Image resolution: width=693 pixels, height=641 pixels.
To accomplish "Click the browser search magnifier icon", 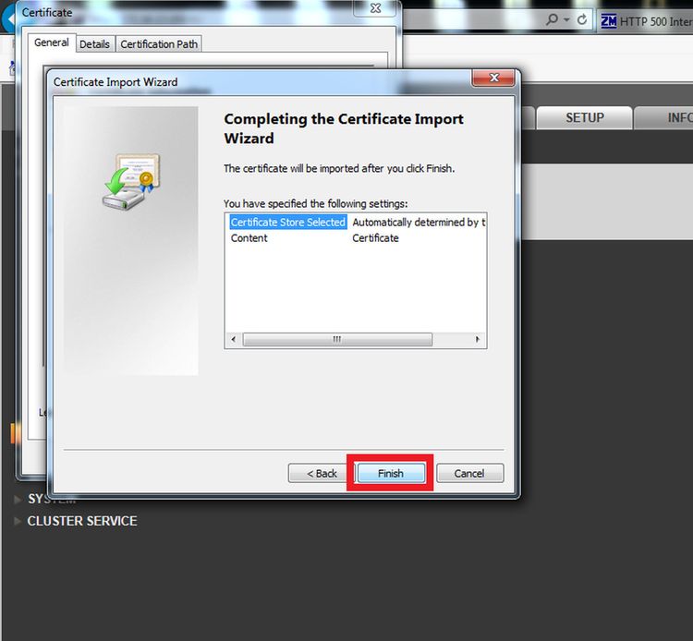I will [552, 19].
